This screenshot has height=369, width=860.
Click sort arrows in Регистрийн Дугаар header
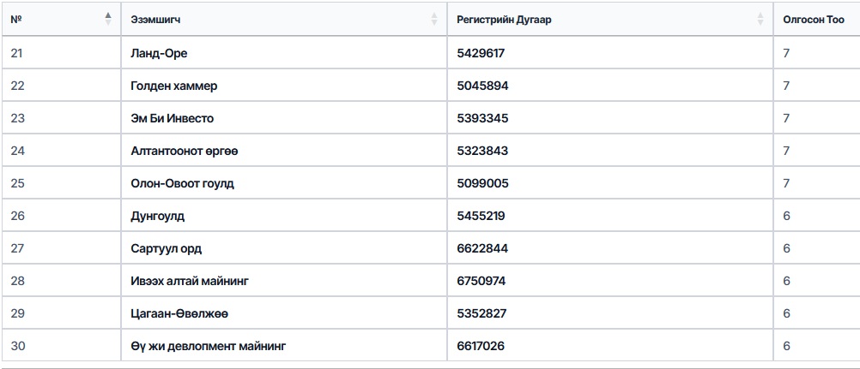point(760,19)
